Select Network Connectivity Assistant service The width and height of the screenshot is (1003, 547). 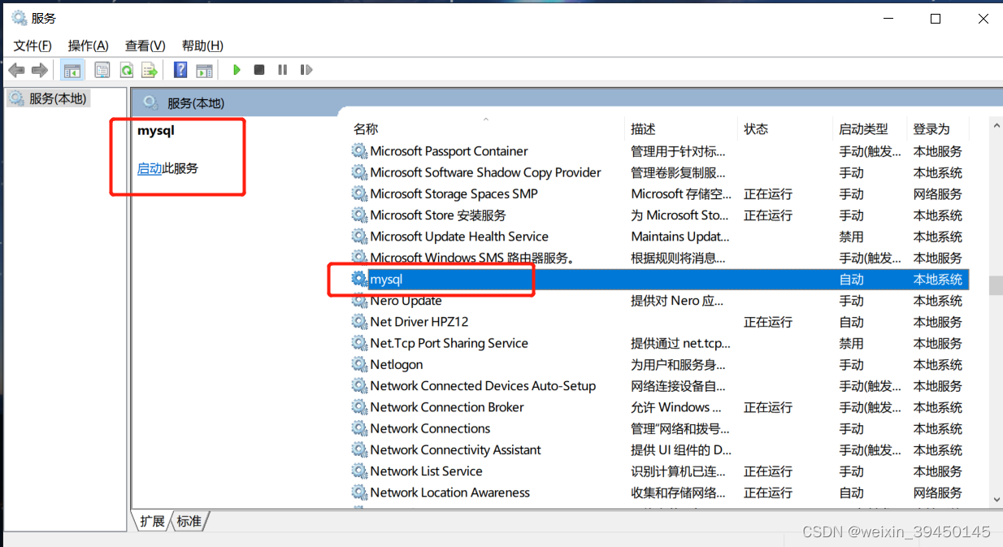coord(455,449)
